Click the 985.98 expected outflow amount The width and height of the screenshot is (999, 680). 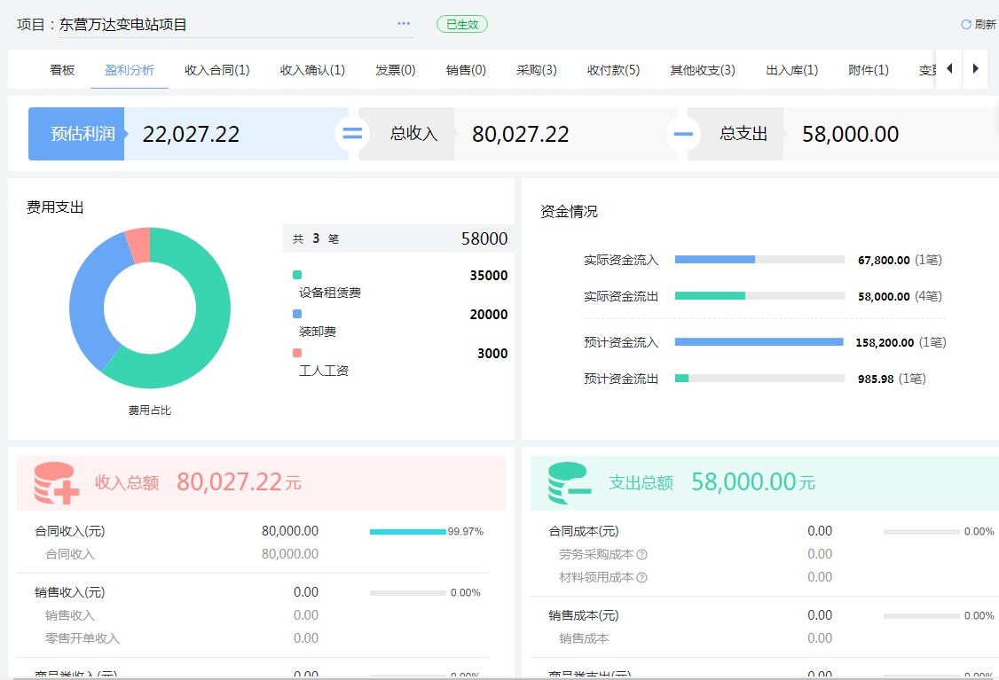pyautogui.click(x=876, y=379)
